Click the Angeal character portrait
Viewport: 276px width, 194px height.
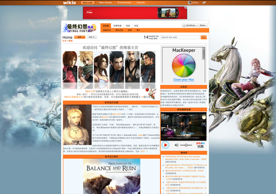148,67
